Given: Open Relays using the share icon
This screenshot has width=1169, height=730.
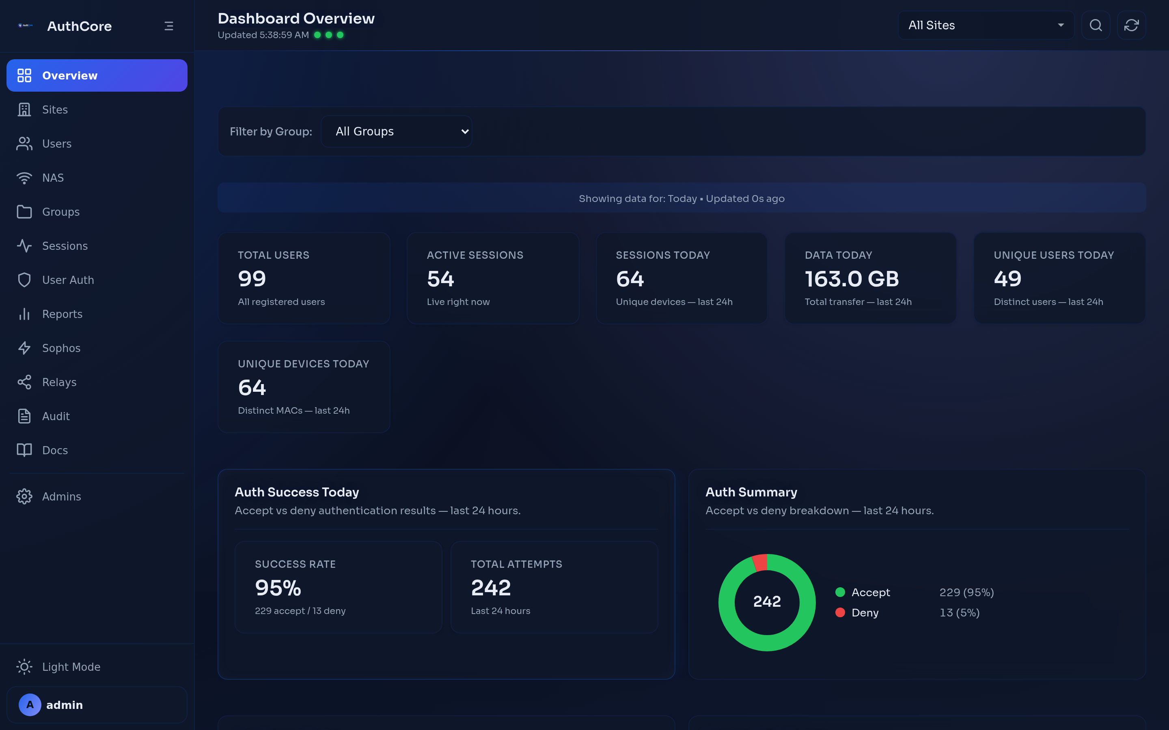Looking at the screenshot, I should (x=25, y=382).
